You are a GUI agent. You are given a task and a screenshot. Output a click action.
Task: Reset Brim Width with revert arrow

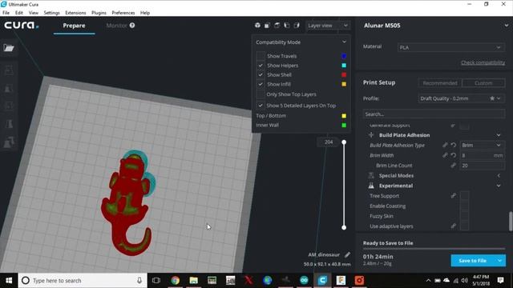[454, 155]
